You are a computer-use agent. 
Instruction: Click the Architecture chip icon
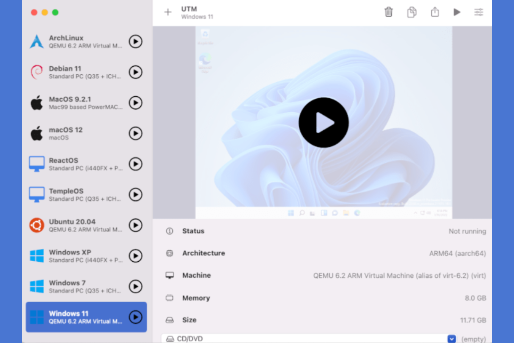pyautogui.click(x=169, y=253)
